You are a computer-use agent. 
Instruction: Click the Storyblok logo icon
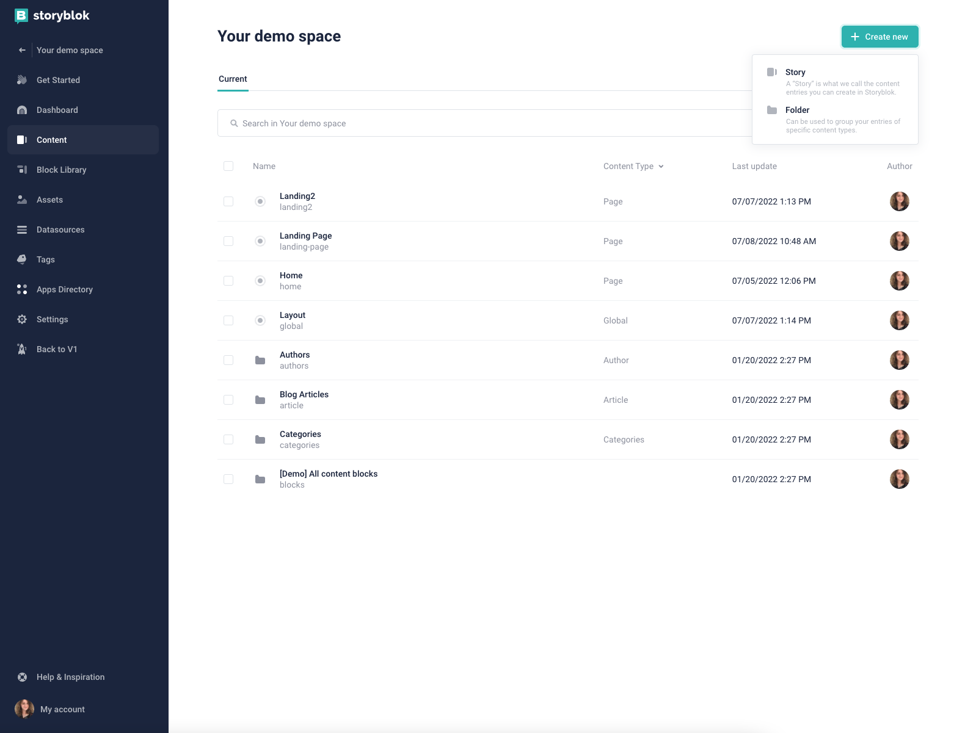(21, 16)
